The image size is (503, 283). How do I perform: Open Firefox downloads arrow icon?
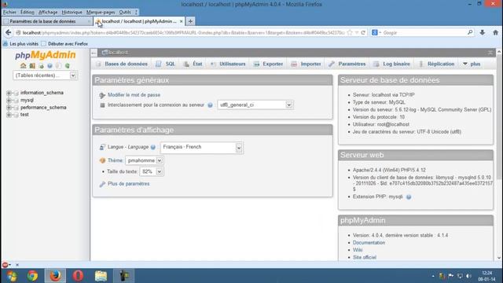tap(482, 32)
